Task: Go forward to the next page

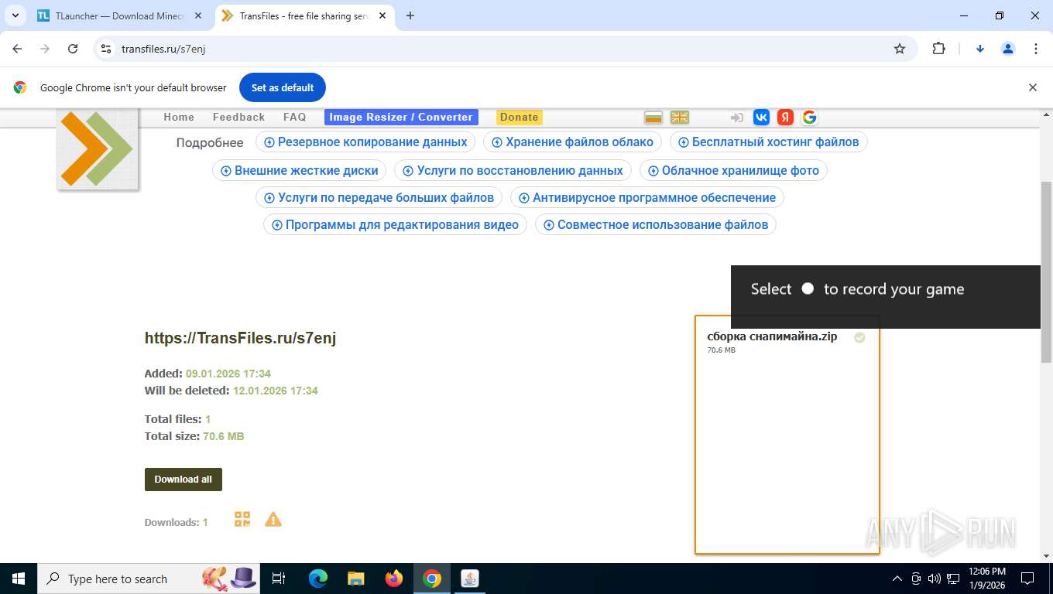Action: pyautogui.click(x=45, y=49)
